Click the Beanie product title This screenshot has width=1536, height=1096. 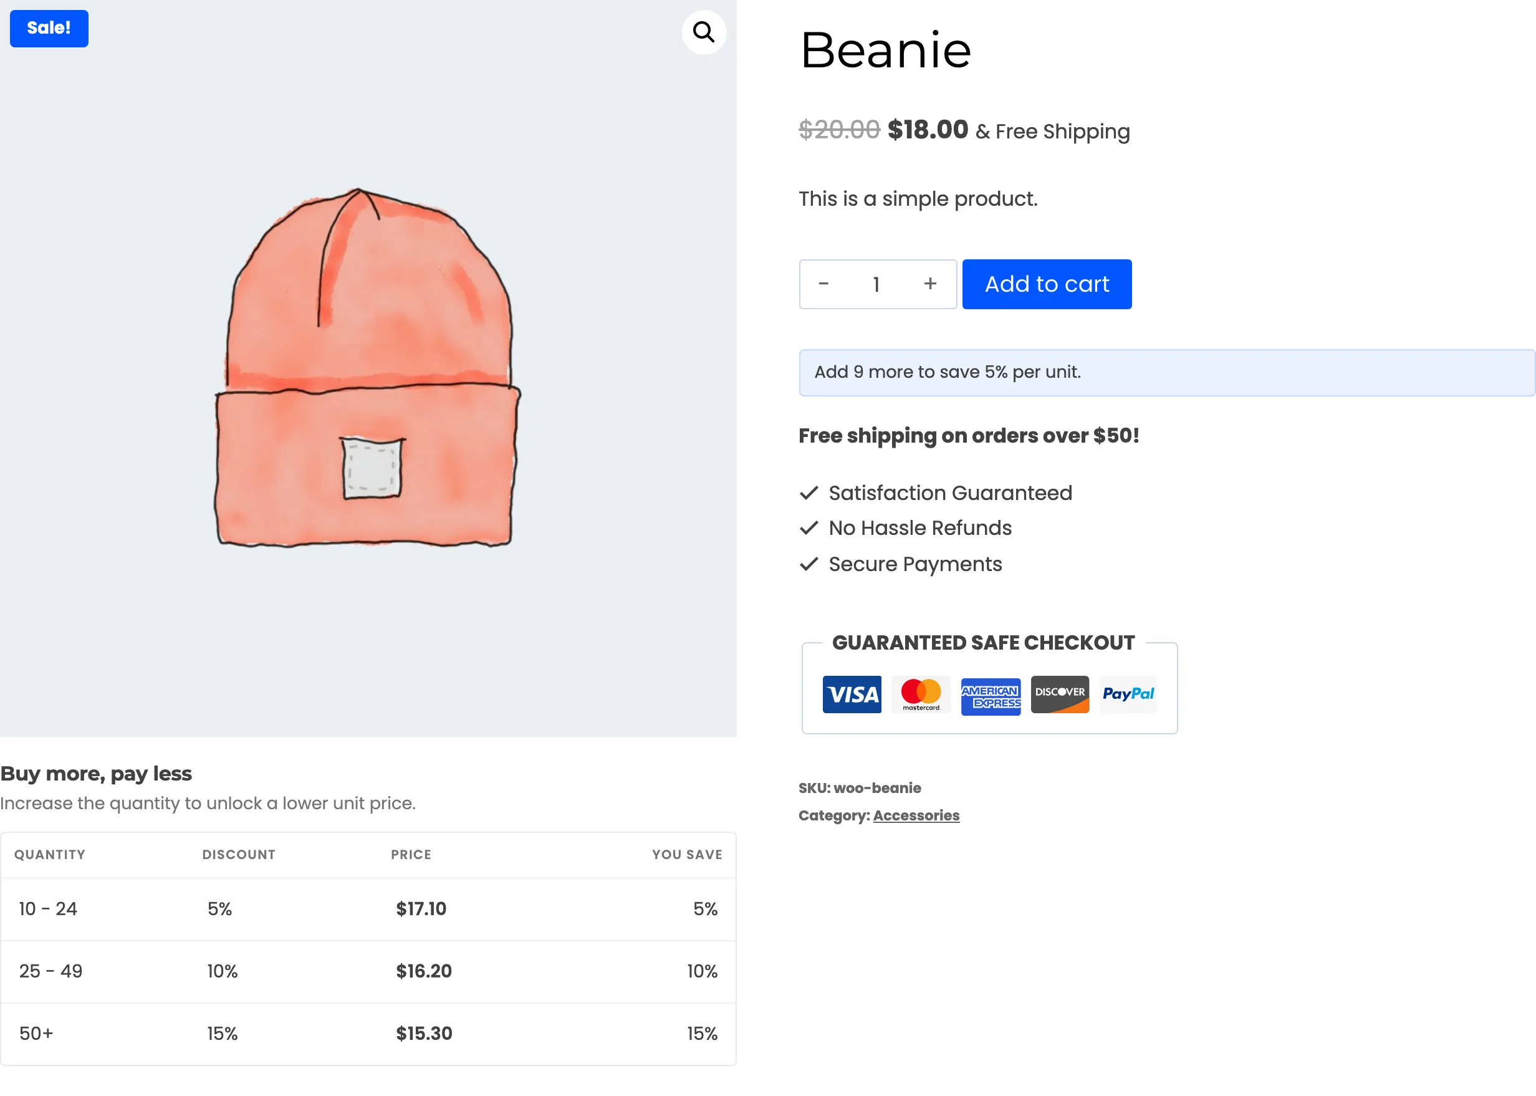point(885,50)
